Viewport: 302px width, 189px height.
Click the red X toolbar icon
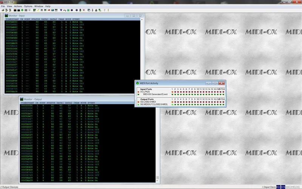84,10
